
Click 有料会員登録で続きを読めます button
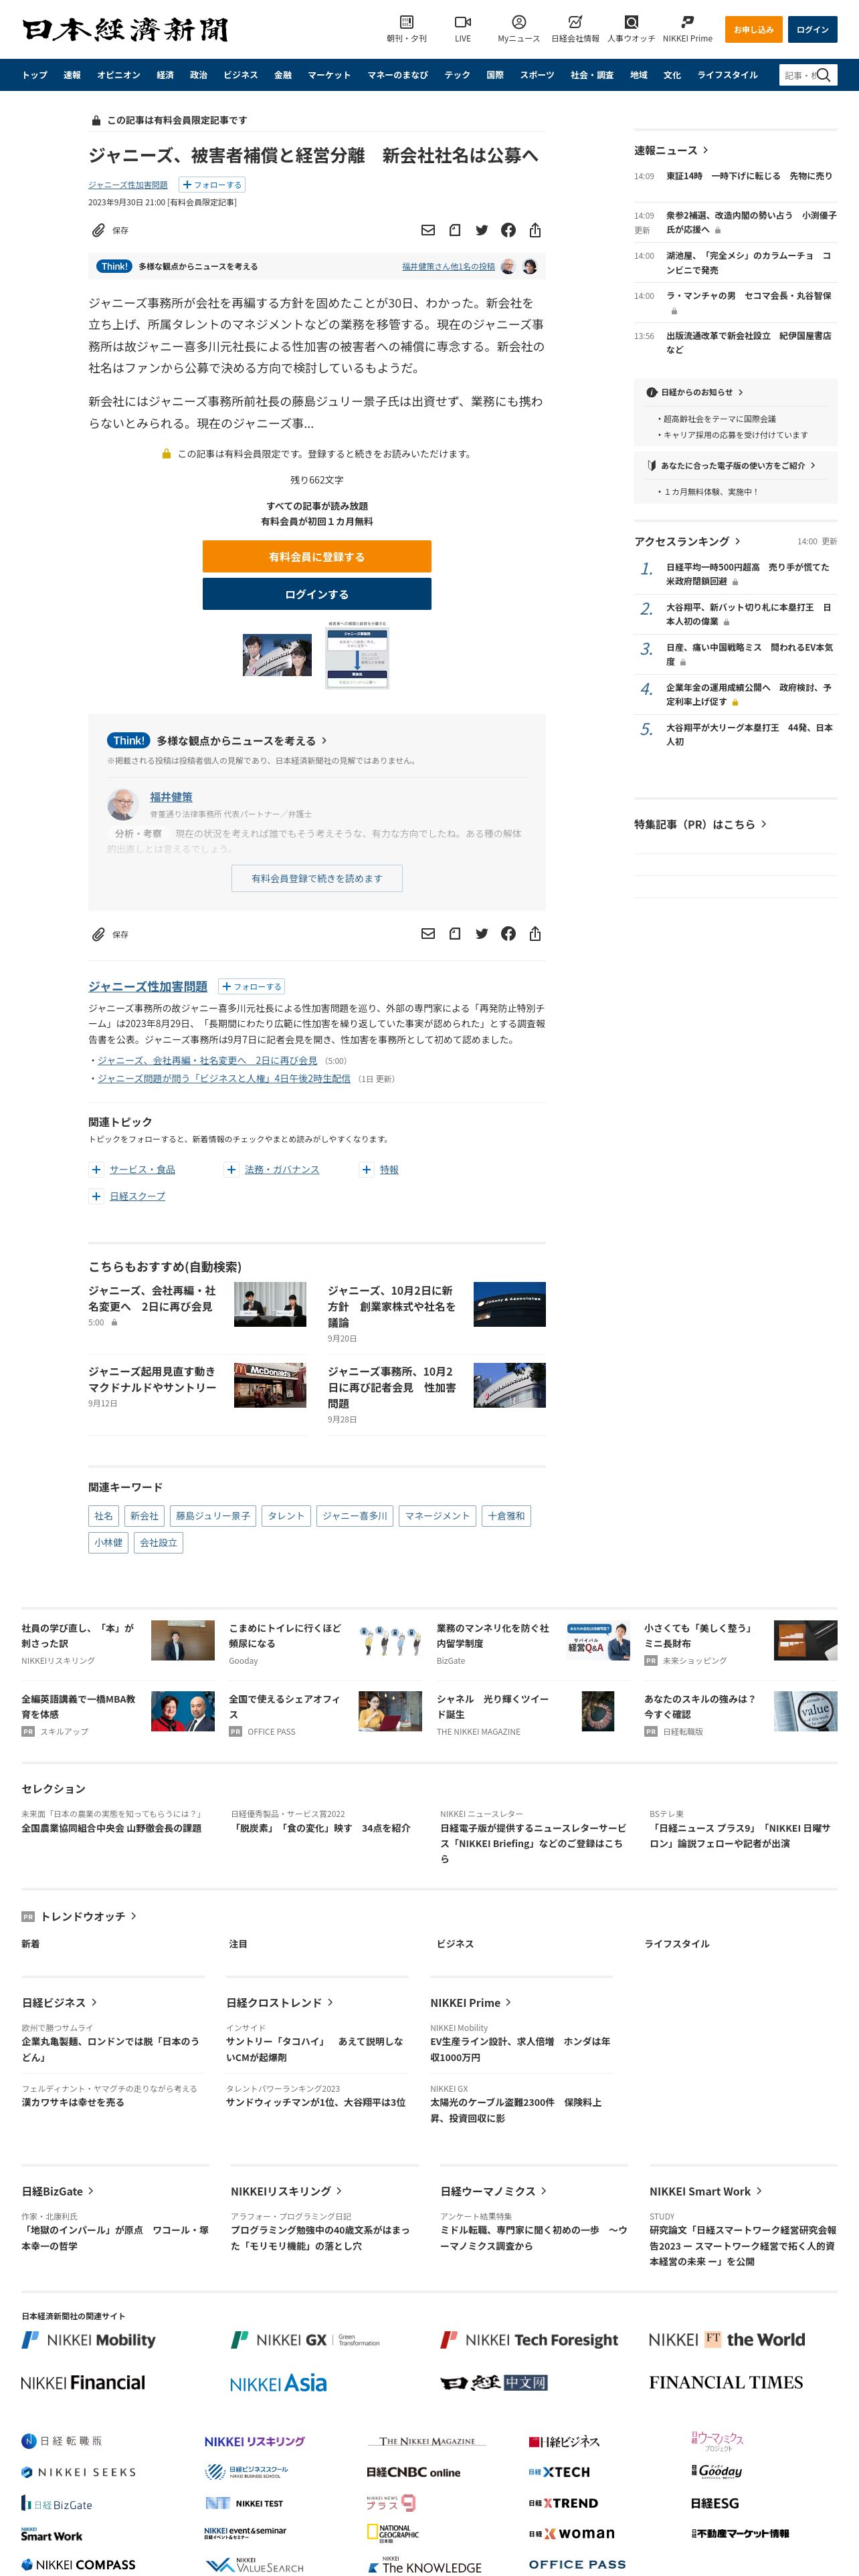tap(317, 878)
